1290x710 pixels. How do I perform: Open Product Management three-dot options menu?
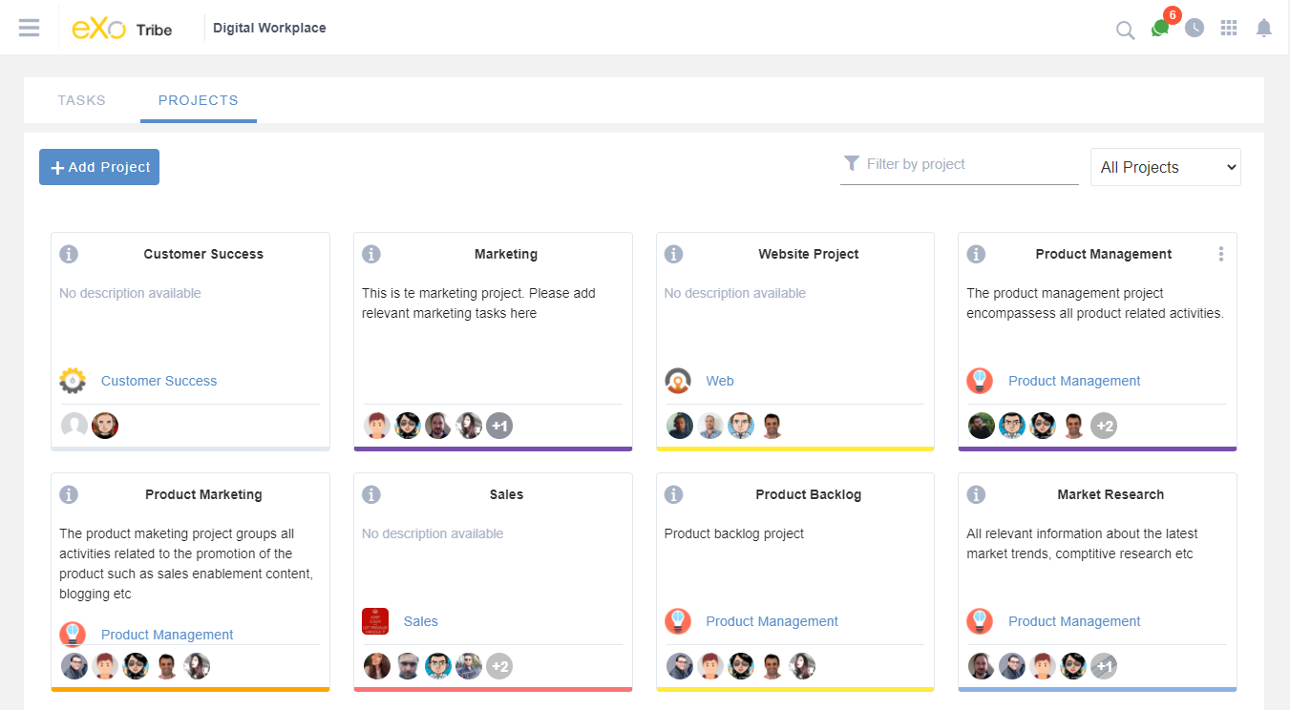pyautogui.click(x=1220, y=254)
